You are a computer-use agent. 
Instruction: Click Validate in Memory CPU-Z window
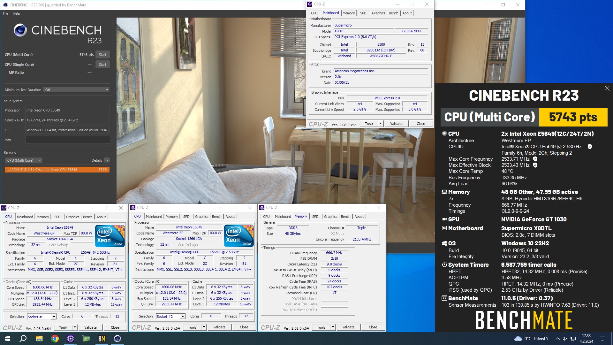point(348,327)
